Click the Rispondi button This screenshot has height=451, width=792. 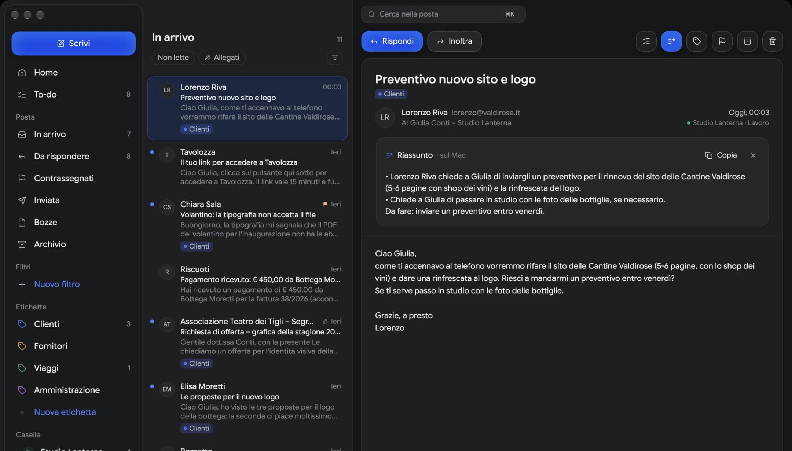point(392,41)
